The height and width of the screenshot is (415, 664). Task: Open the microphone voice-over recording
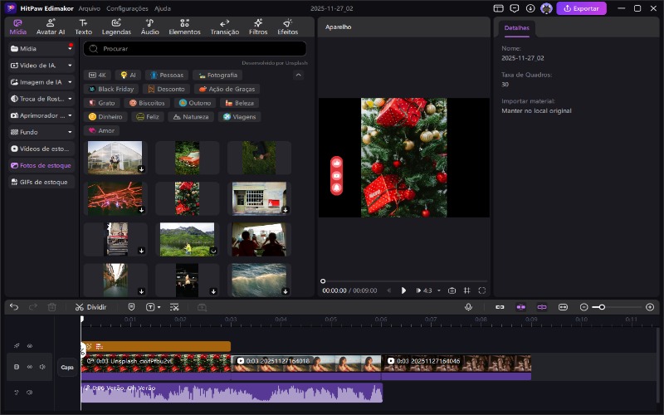pos(468,307)
